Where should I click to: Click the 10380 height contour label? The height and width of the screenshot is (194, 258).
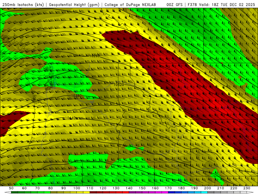click(76, 96)
